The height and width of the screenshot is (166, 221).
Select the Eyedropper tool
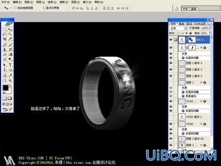pos(10,75)
